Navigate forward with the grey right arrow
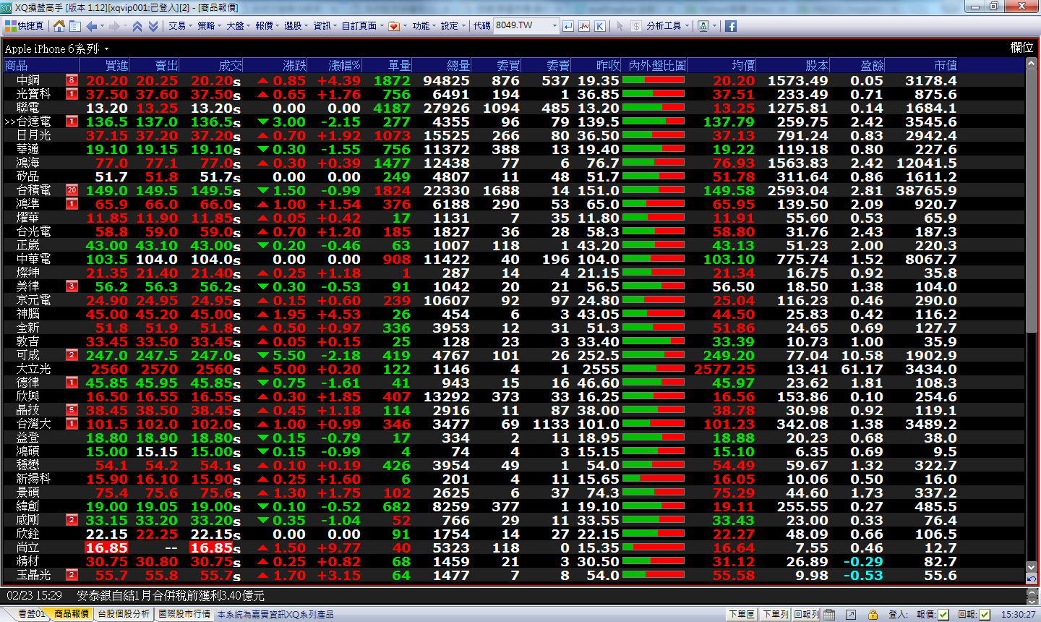The width and height of the screenshot is (1041, 622). coord(113,26)
